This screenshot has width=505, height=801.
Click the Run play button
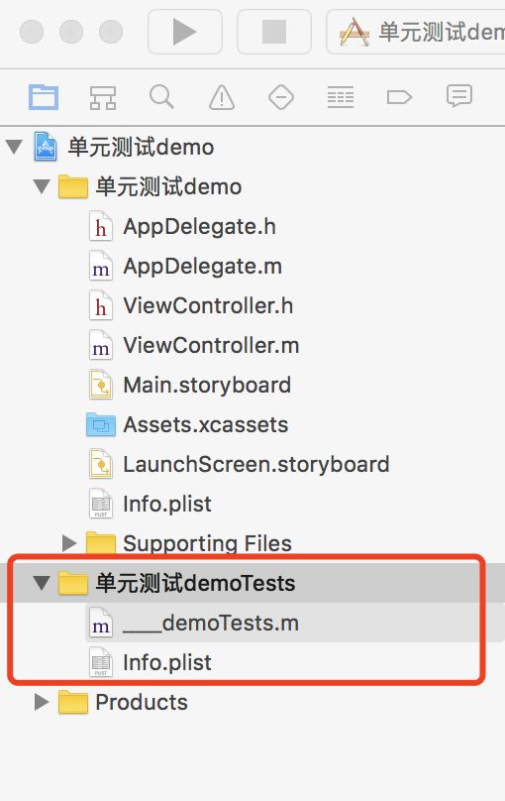pos(184,32)
